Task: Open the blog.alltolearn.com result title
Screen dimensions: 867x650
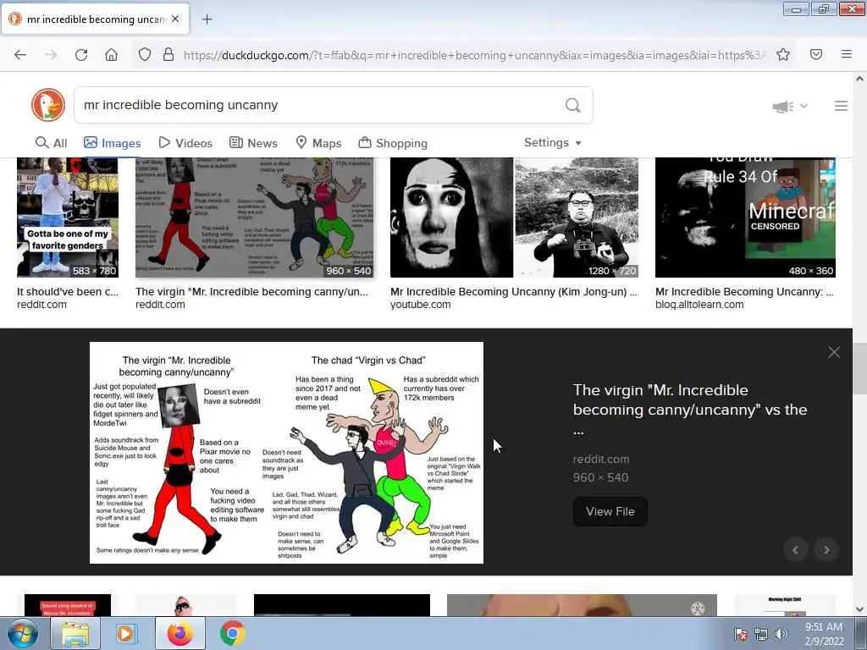Action: click(744, 292)
